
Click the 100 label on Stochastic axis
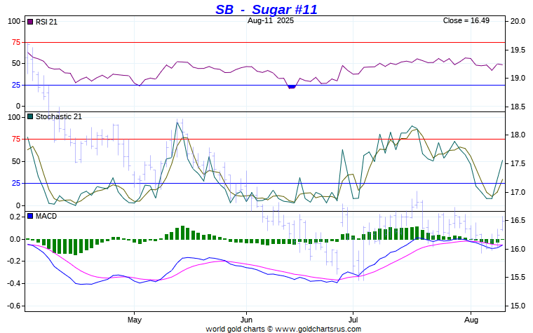point(15,117)
